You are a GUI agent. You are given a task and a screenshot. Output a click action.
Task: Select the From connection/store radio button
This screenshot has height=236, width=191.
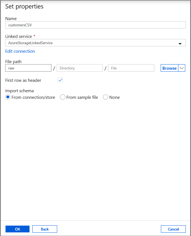[8, 97]
